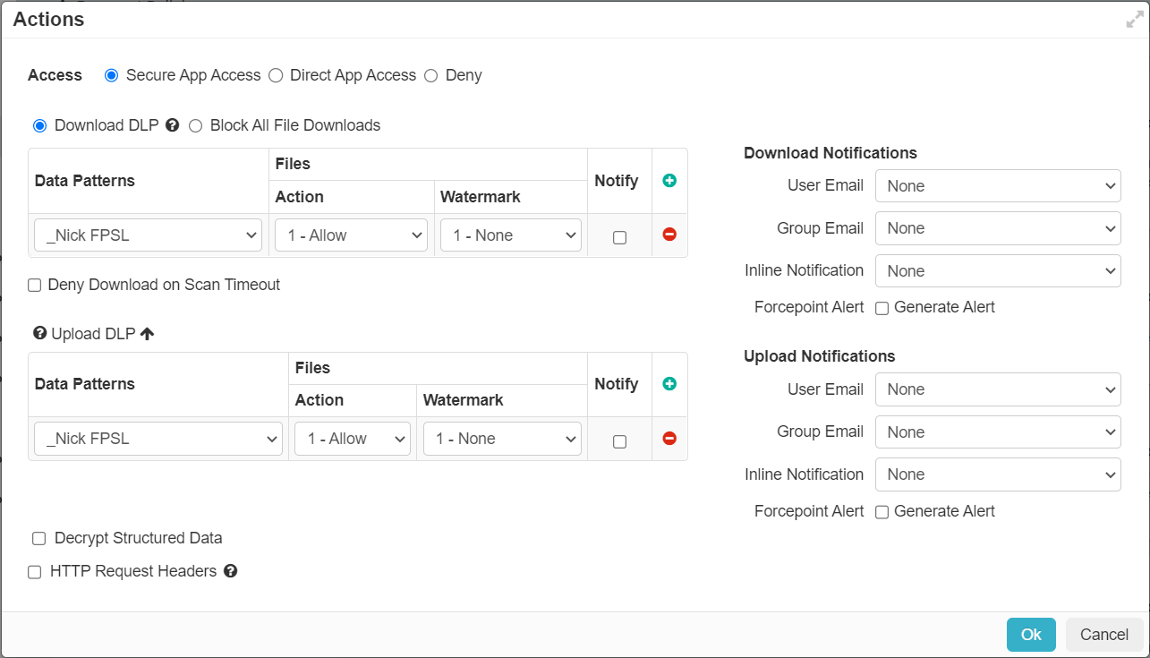This screenshot has width=1150, height=658.
Task: Open the Download Notifications User Email dropdown
Action: (x=997, y=185)
